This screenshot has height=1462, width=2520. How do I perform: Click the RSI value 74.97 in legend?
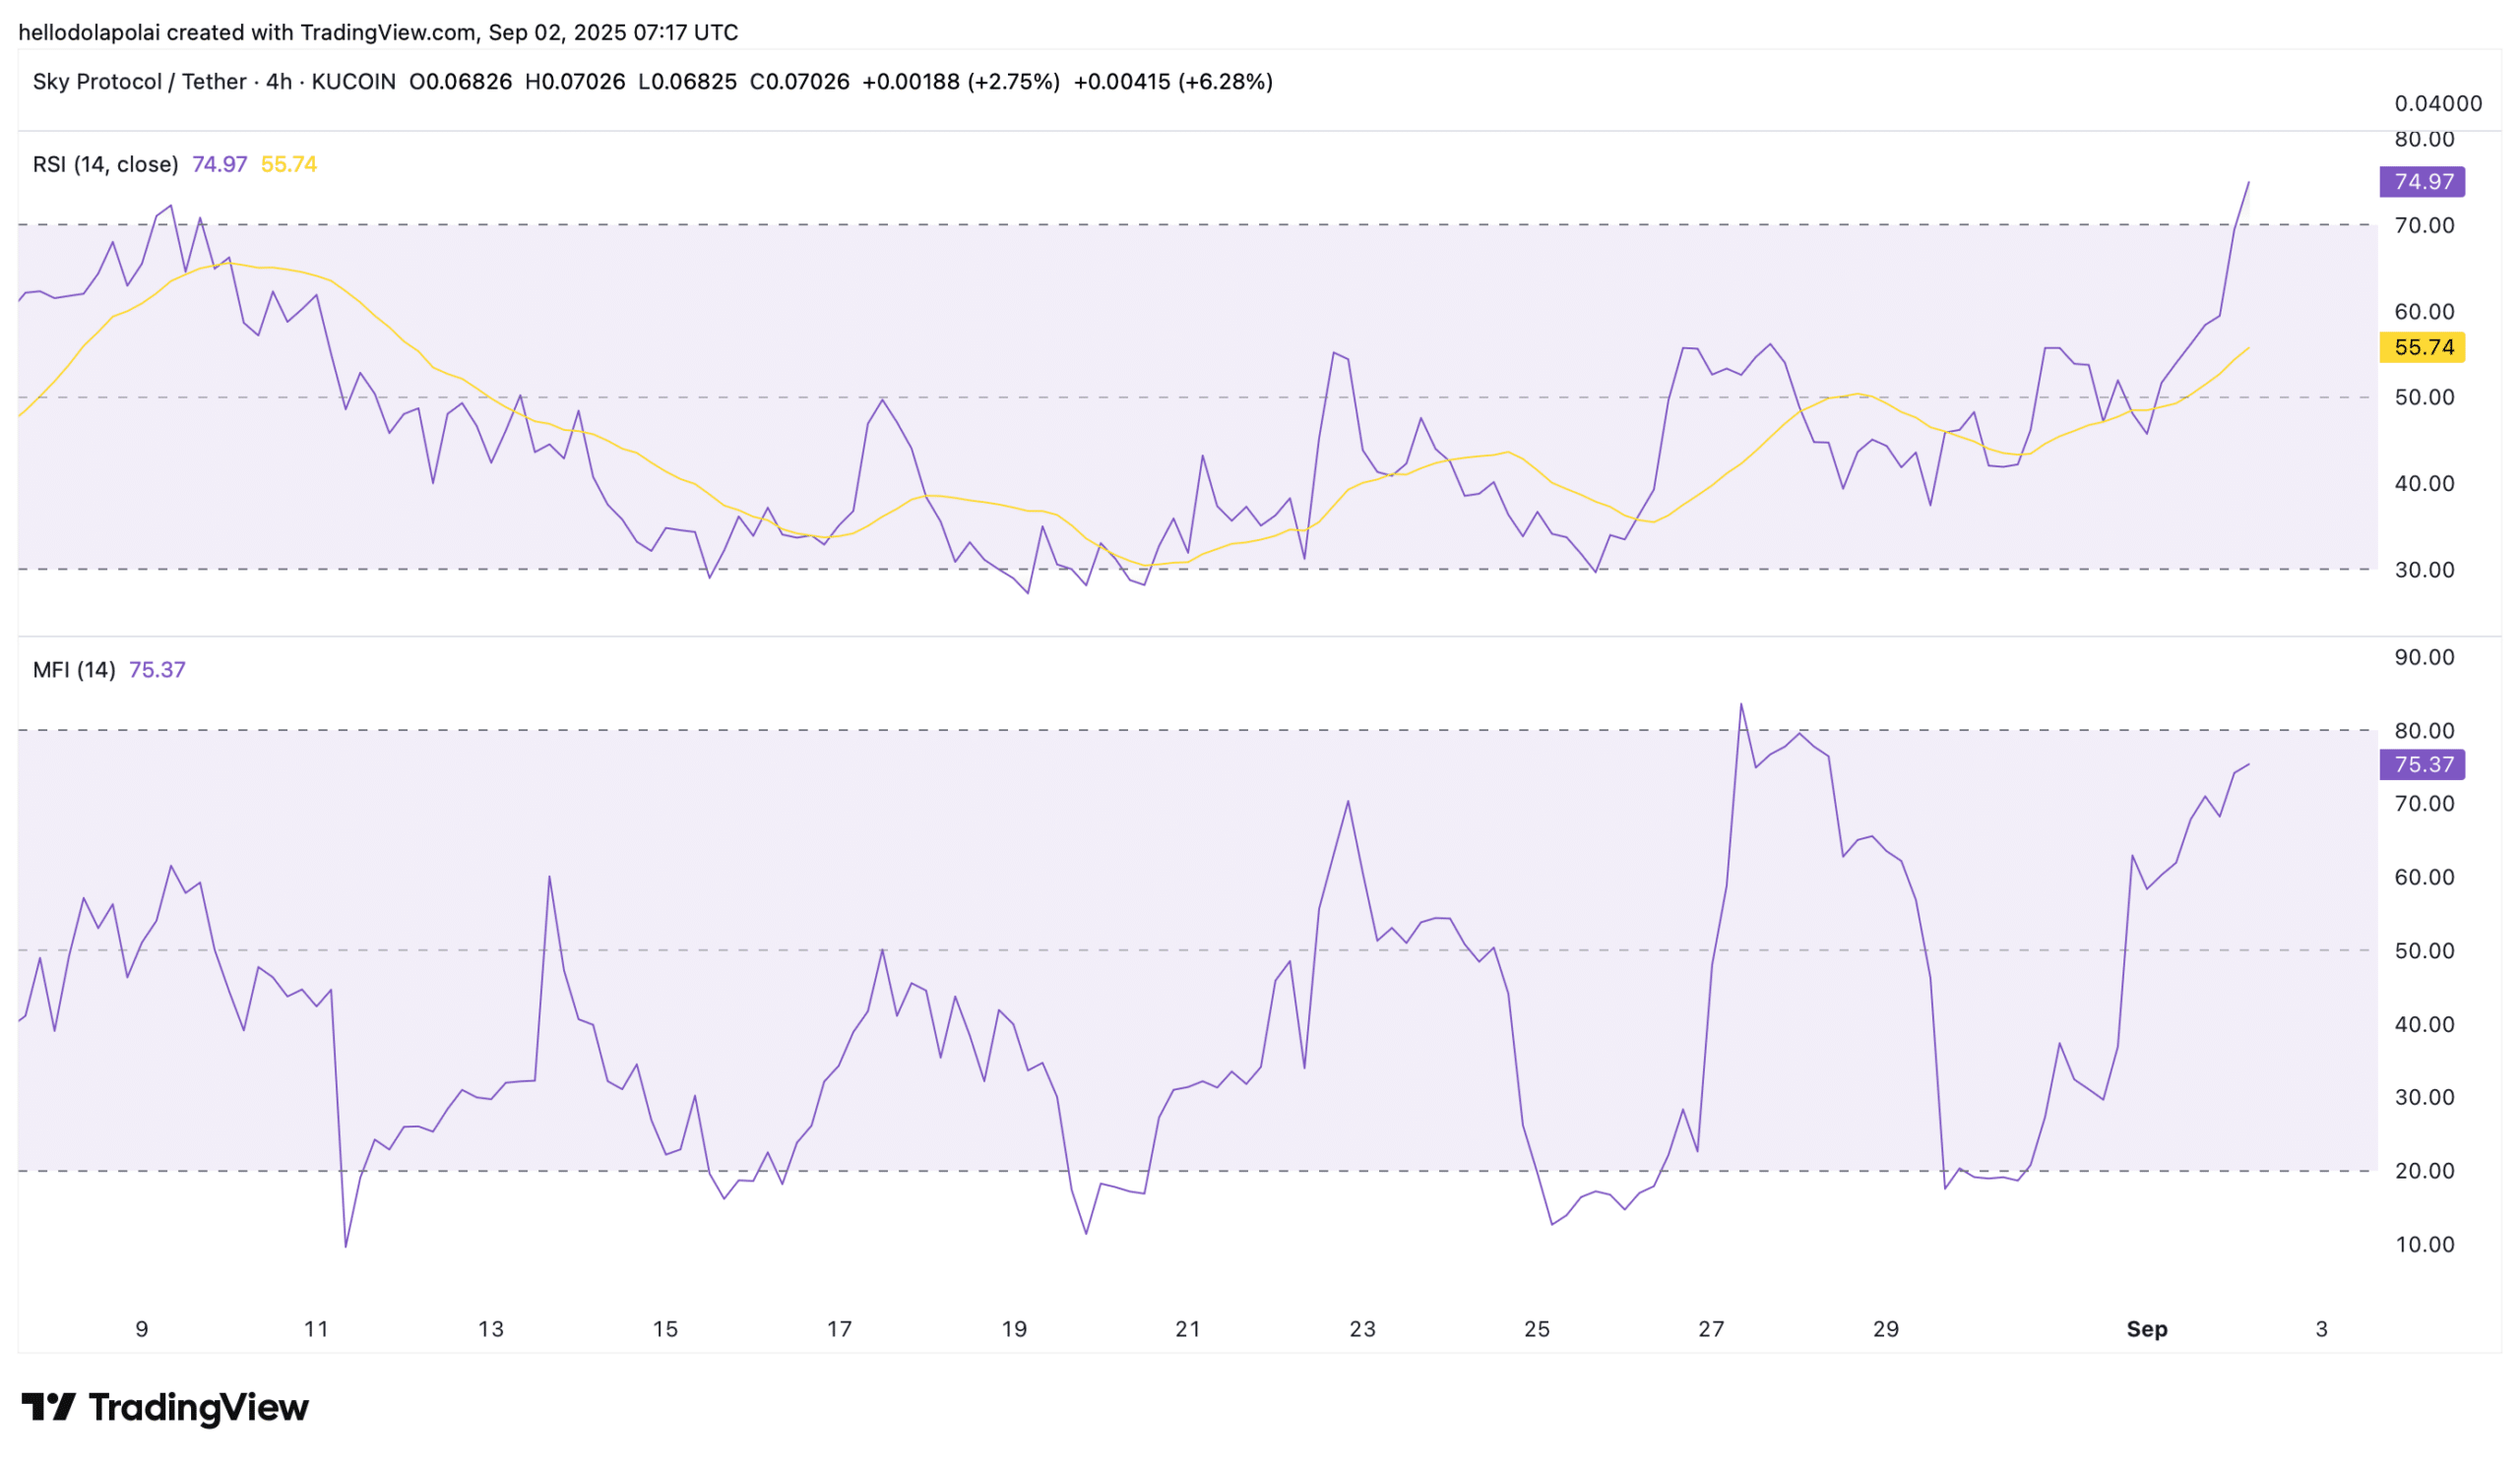pyautogui.click(x=219, y=164)
